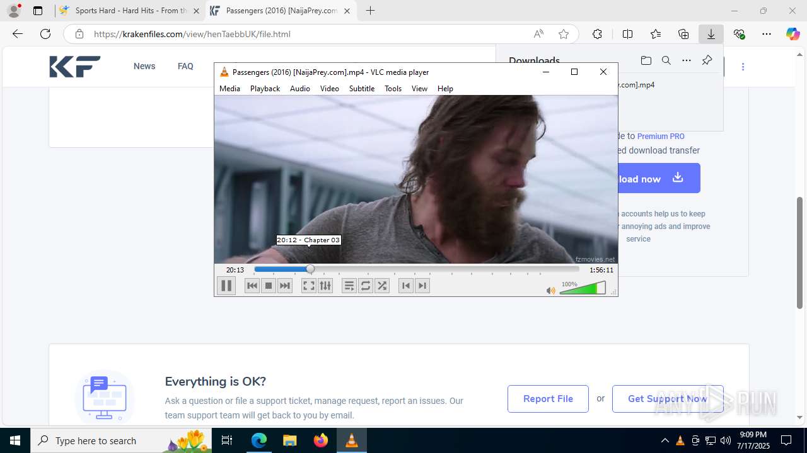This screenshot has height=453, width=807.
Task: Stop playback in VLC
Action: 269,286
